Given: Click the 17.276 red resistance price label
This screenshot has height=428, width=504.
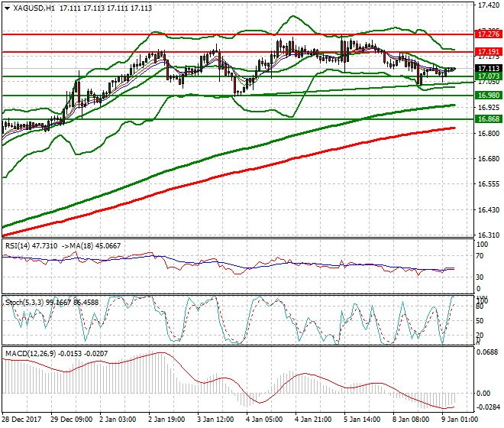Looking at the screenshot, I should (x=488, y=34).
